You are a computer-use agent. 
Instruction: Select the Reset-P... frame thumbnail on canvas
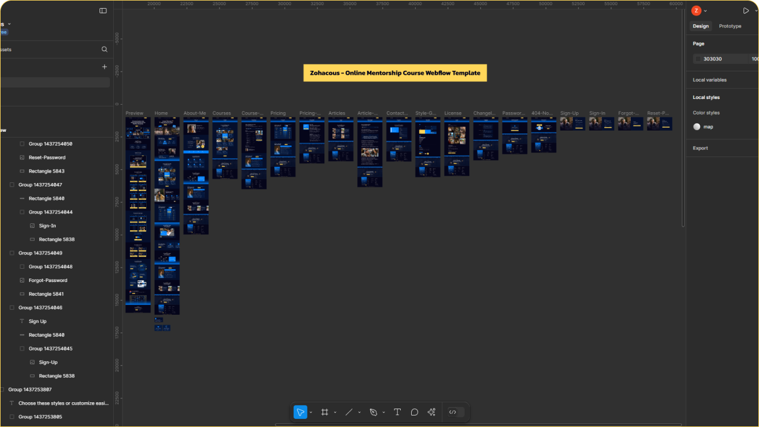click(660, 124)
